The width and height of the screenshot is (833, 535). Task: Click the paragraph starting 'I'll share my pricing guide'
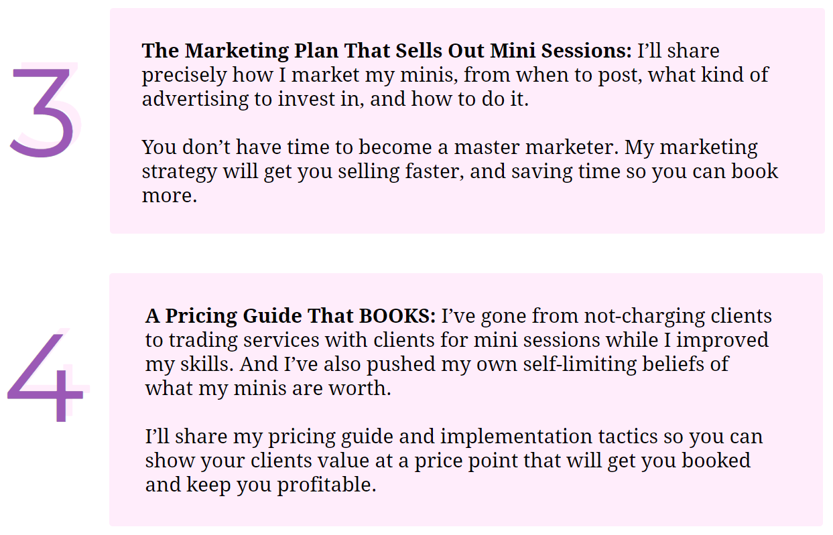coord(454,461)
